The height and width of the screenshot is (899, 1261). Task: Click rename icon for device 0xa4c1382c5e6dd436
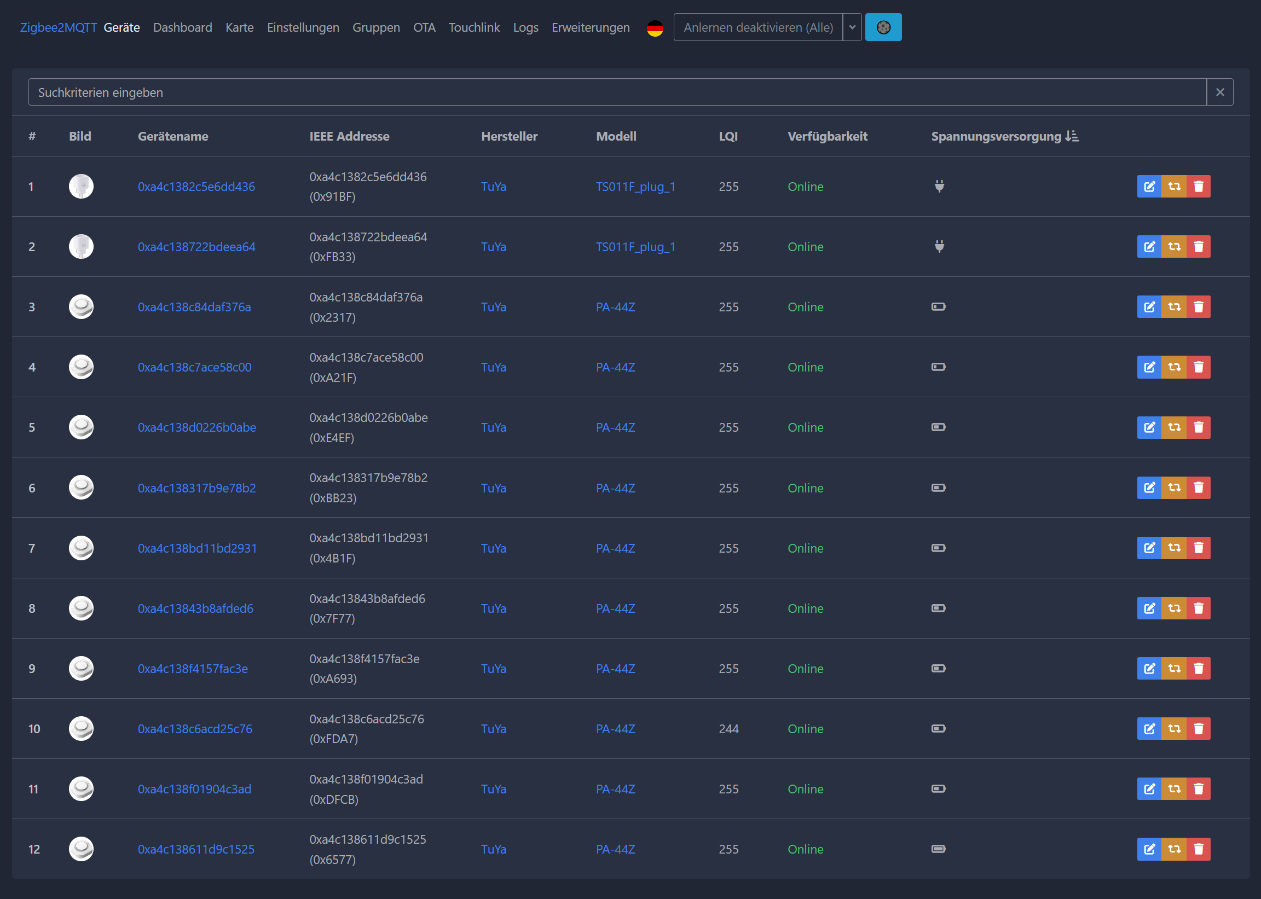tap(1149, 187)
